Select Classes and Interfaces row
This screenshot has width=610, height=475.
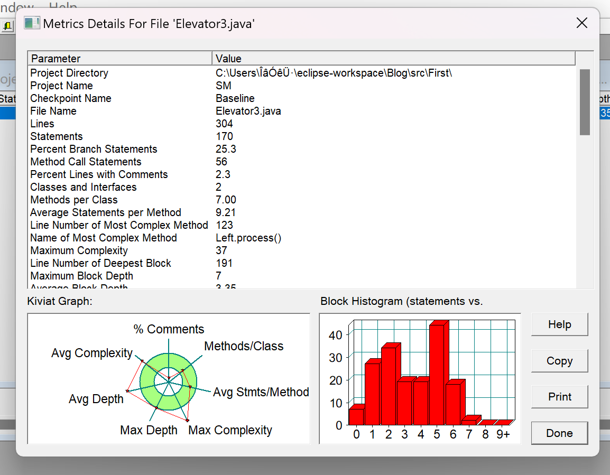(302, 187)
